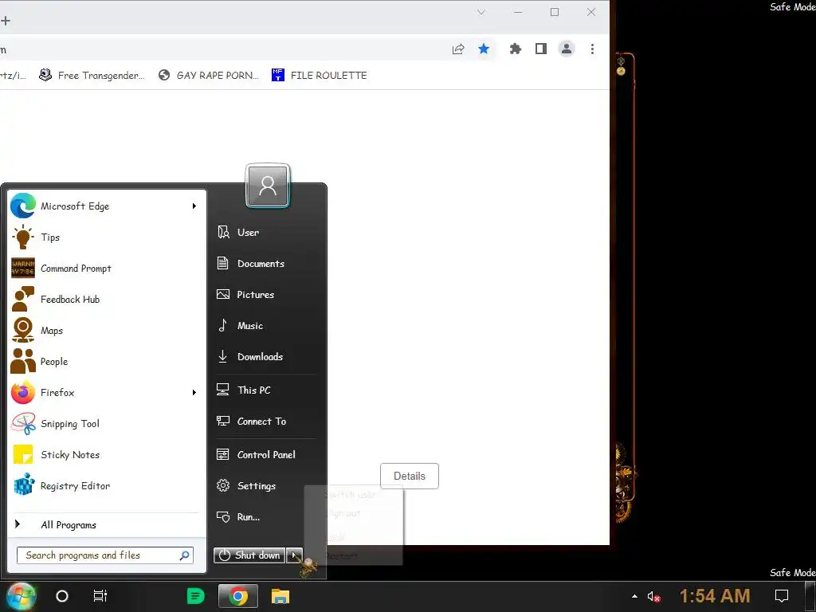The image size is (816, 612).
Task: Open the Chrome extensions puzzle icon
Action: tap(516, 49)
